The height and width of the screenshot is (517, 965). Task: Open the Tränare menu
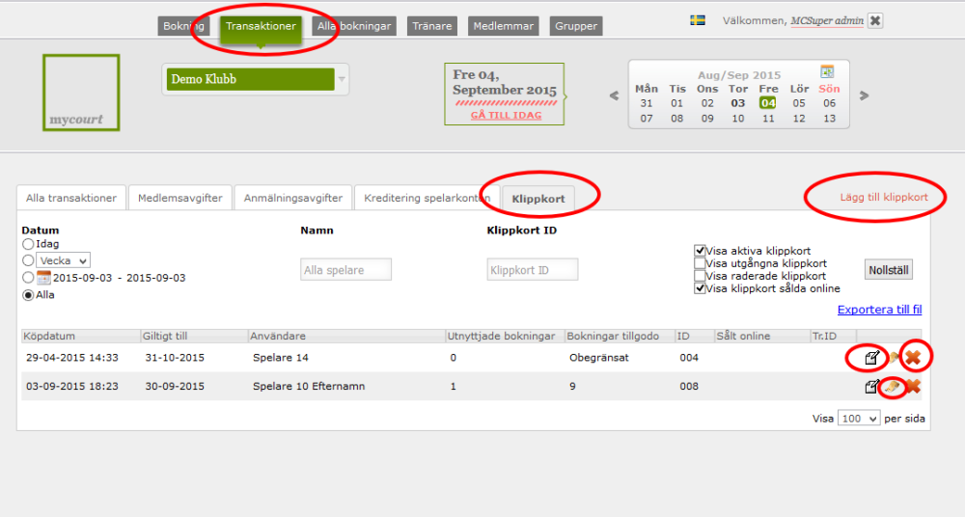click(432, 26)
